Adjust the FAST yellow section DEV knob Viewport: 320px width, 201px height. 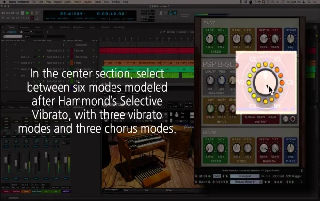coord(248,39)
